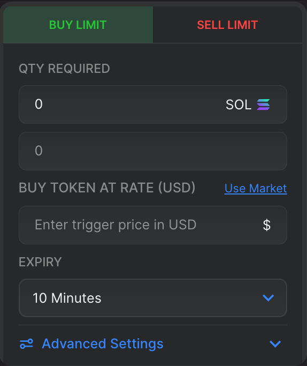Screen dimensions: 307x366
Task: Click the expiry dropdown chevron arrow
Action: [x=268, y=298]
